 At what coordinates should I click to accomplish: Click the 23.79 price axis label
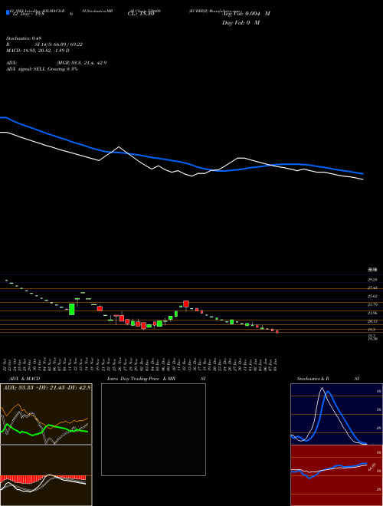tap(372, 304)
